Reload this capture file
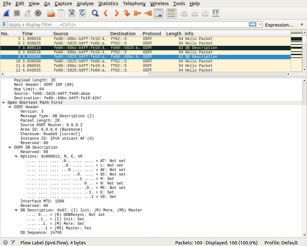 [83, 13]
